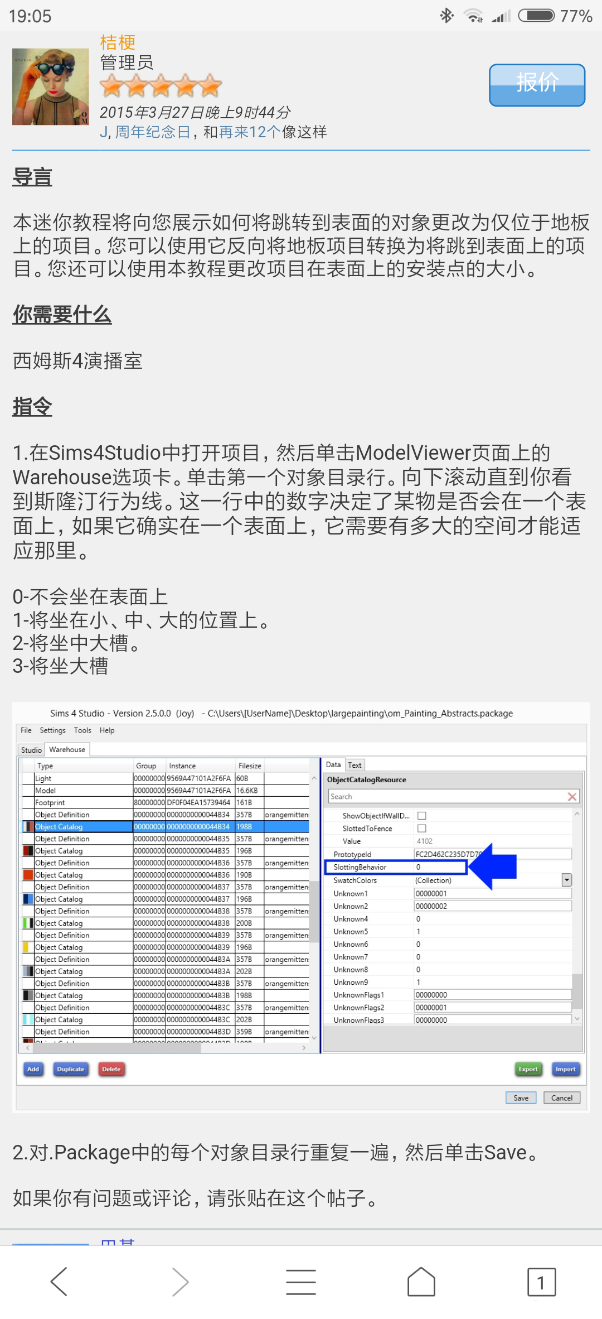Select the Model row in Warehouse list
The image size is (602, 1319).
pyautogui.click(x=166, y=791)
